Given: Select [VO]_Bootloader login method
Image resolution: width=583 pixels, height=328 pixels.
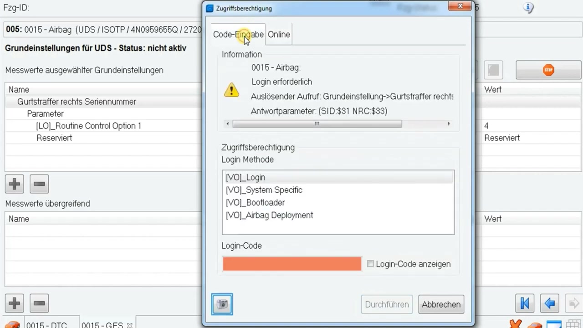Looking at the screenshot, I should [338, 202].
